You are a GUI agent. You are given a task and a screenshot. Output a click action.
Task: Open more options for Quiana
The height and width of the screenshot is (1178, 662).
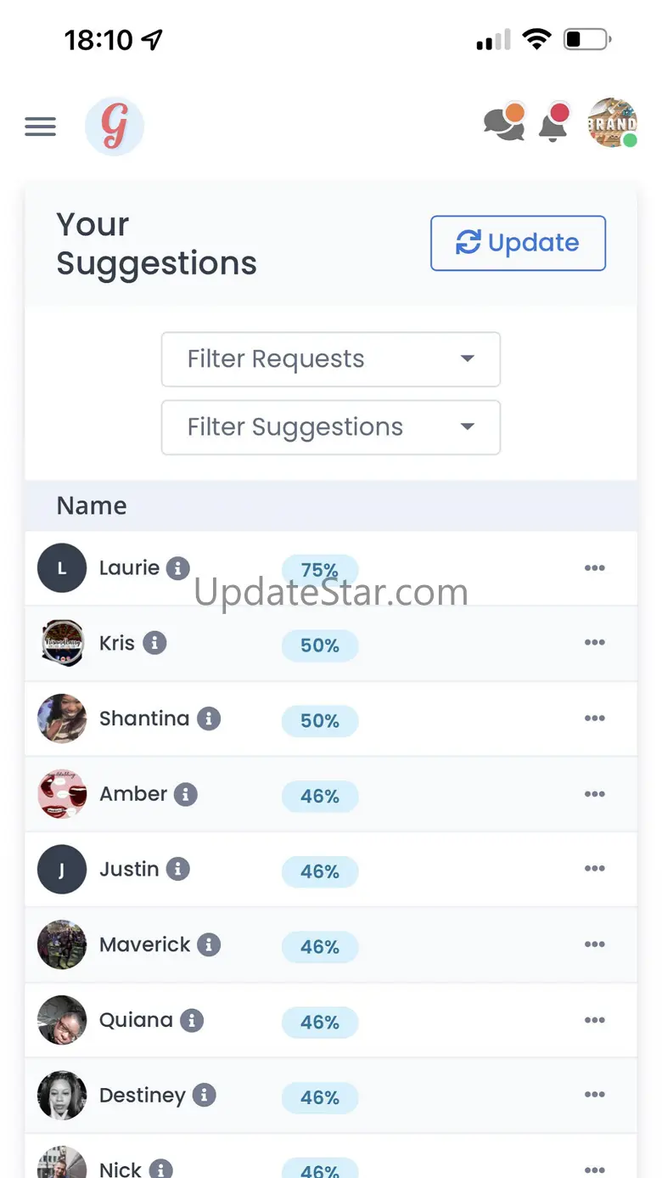tap(594, 1020)
